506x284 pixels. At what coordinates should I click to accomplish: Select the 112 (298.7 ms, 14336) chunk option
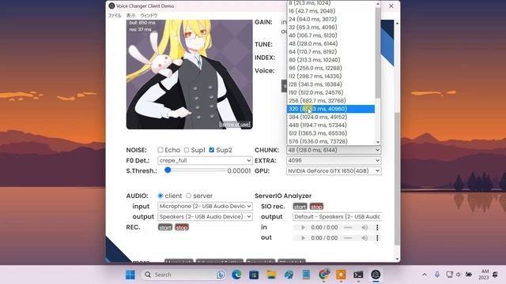pos(330,76)
